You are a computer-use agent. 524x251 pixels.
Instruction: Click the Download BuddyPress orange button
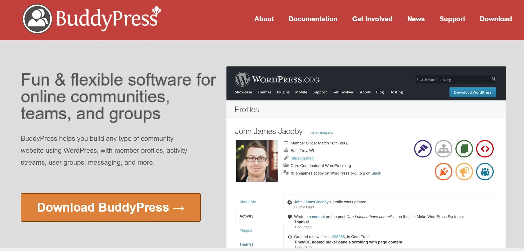tap(111, 207)
